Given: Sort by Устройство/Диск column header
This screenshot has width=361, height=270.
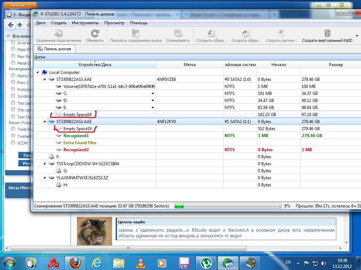Looking at the screenshot, I should [x=94, y=65].
